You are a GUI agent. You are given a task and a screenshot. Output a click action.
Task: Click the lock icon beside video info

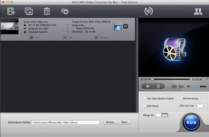[25, 25]
